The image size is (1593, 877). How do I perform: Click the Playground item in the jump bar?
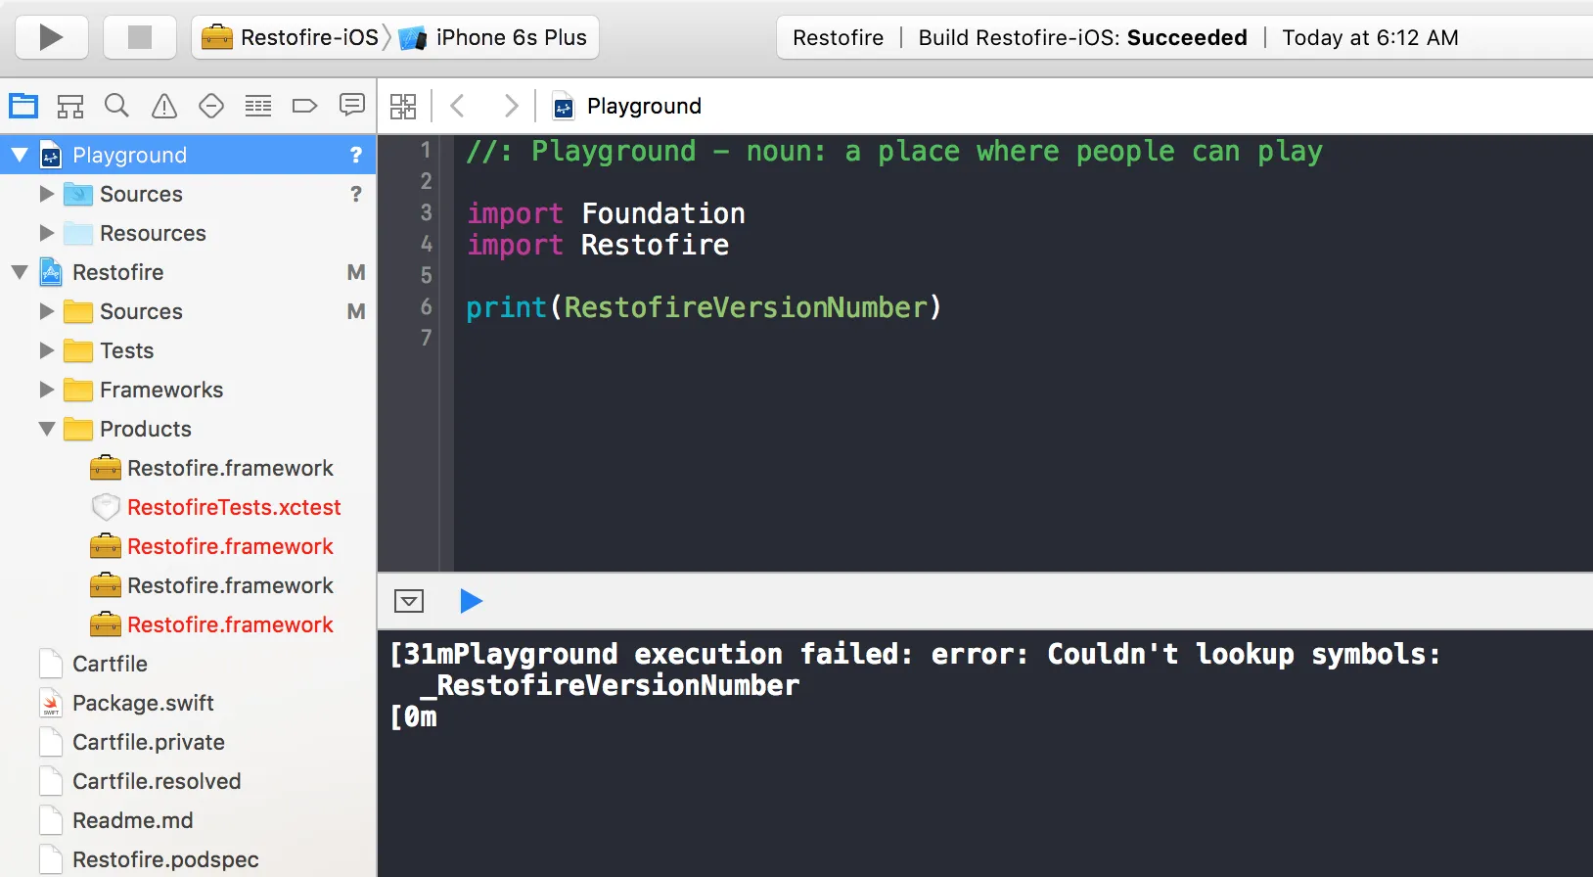(644, 106)
